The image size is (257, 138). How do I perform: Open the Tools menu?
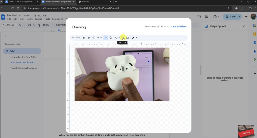point(47,19)
